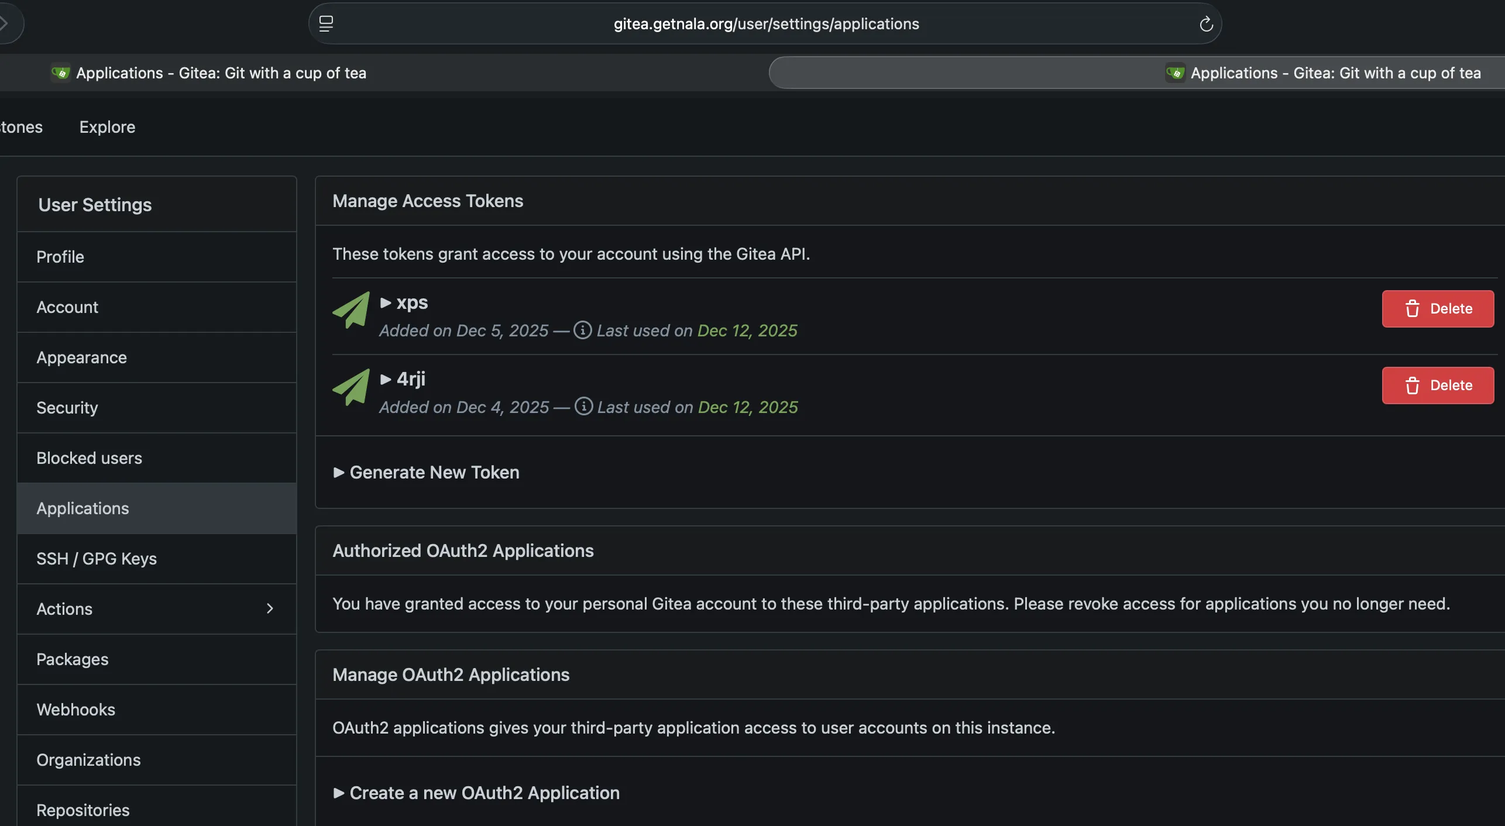
Task: Open the Actions submenu chevron
Action: pos(270,609)
